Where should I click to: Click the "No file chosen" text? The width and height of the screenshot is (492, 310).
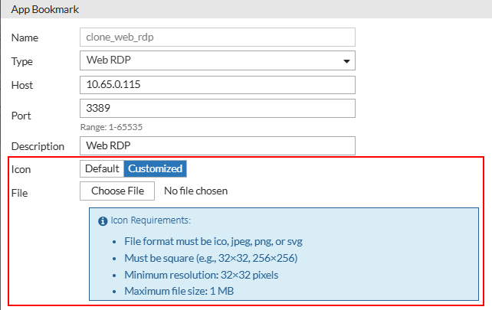pyautogui.click(x=195, y=191)
